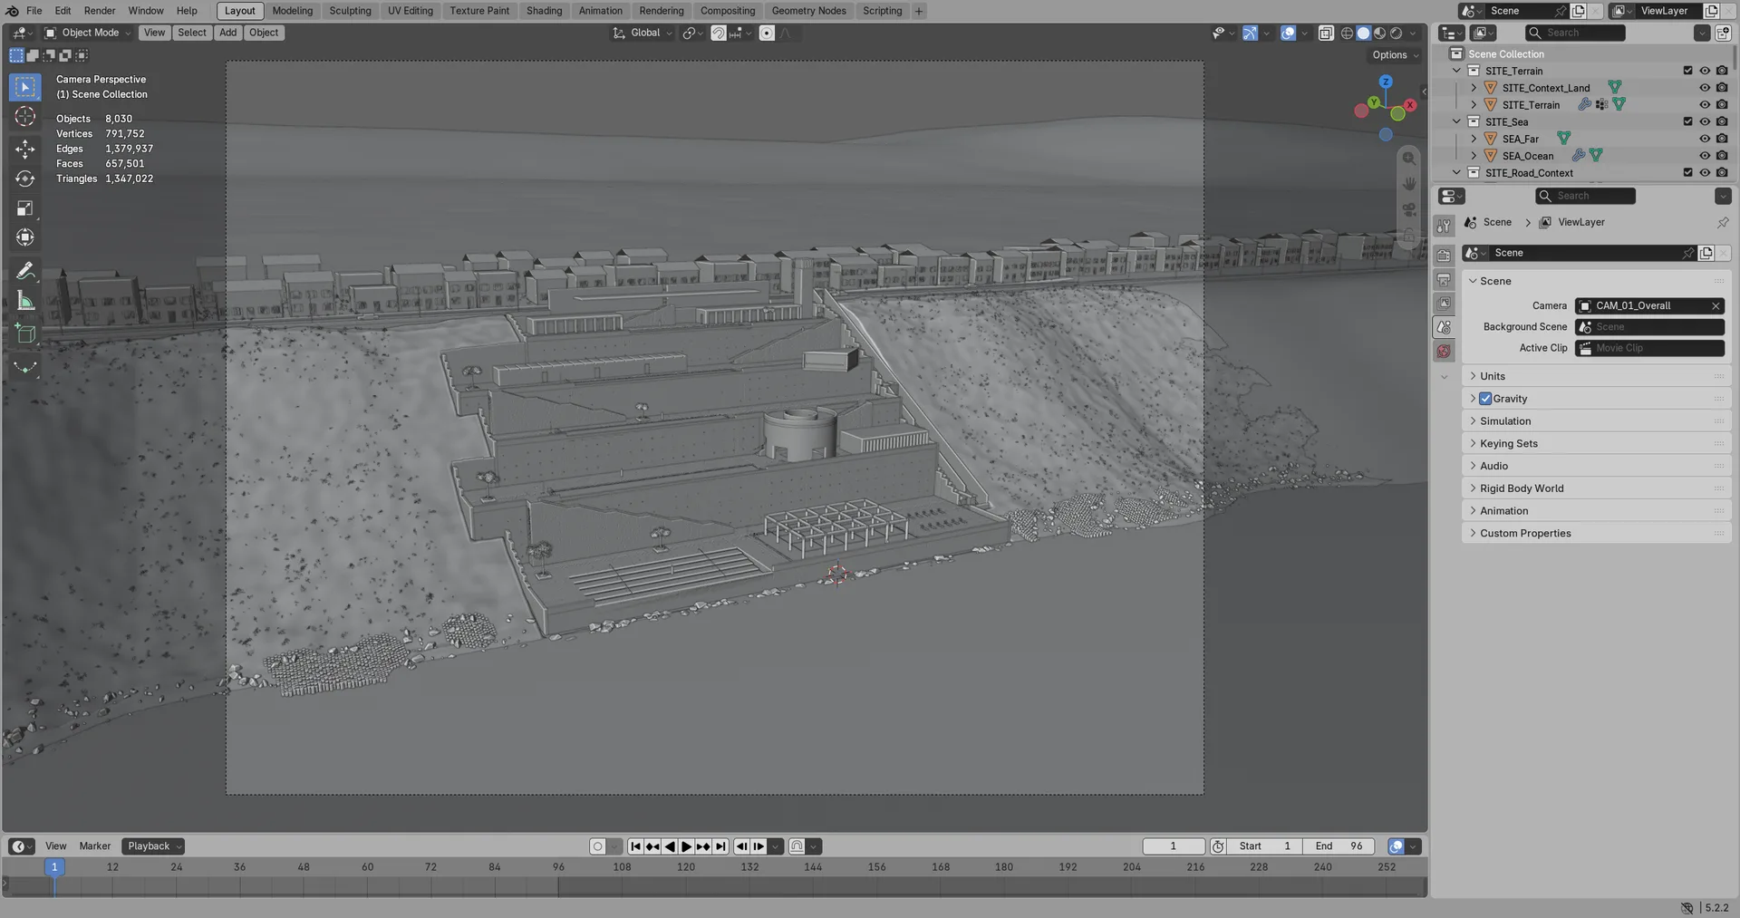Viewport: 1740px width, 918px height.
Task: Open the Render menu
Action: click(x=100, y=11)
